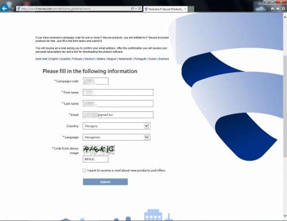Click the page scrollbar down arrow

[285, 216]
